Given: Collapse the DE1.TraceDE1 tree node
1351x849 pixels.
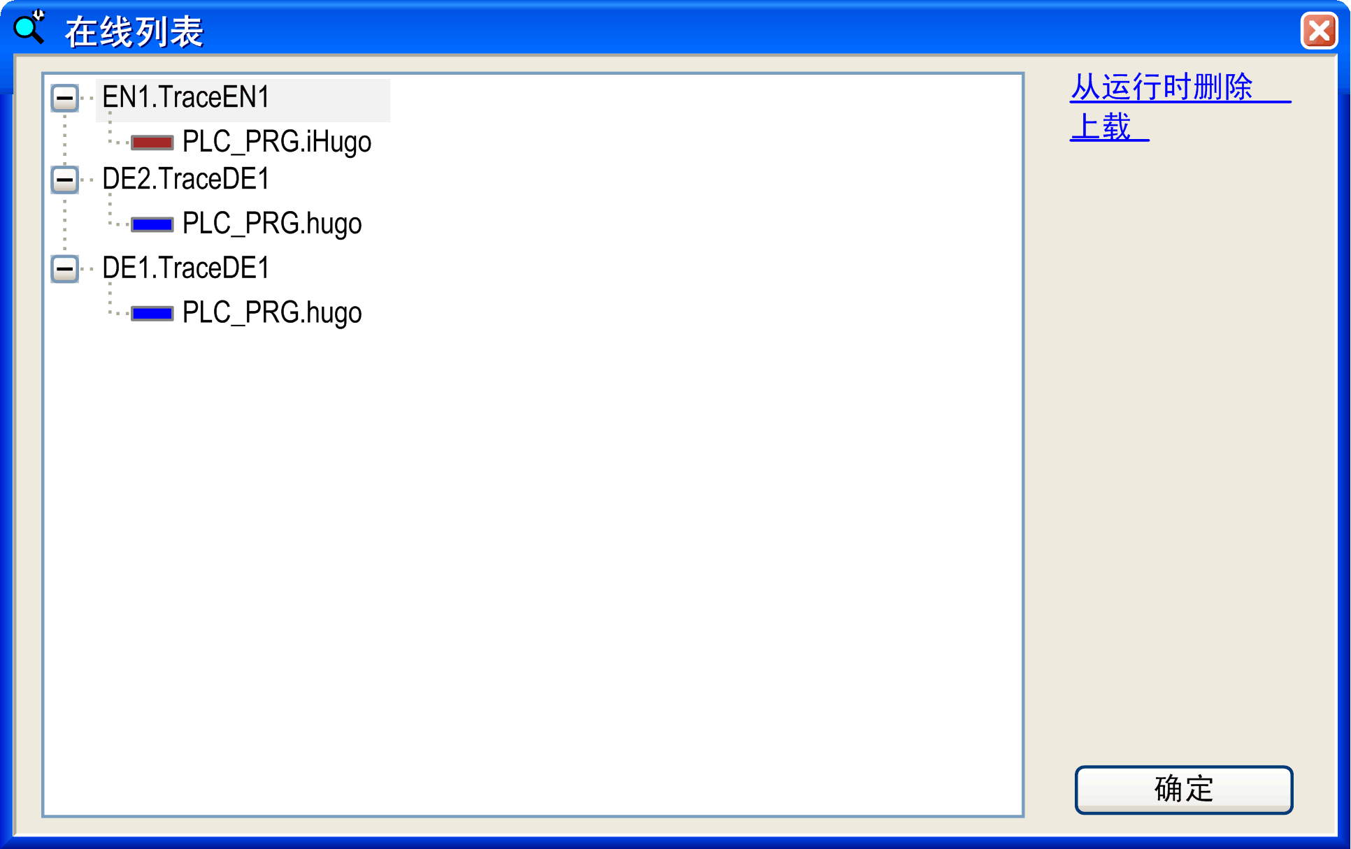Looking at the screenshot, I should [x=65, y=268].
